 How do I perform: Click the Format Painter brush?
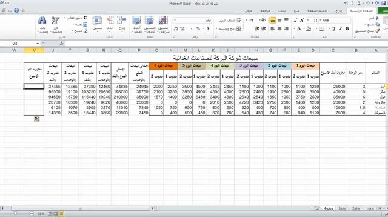[x=377, y=31]
